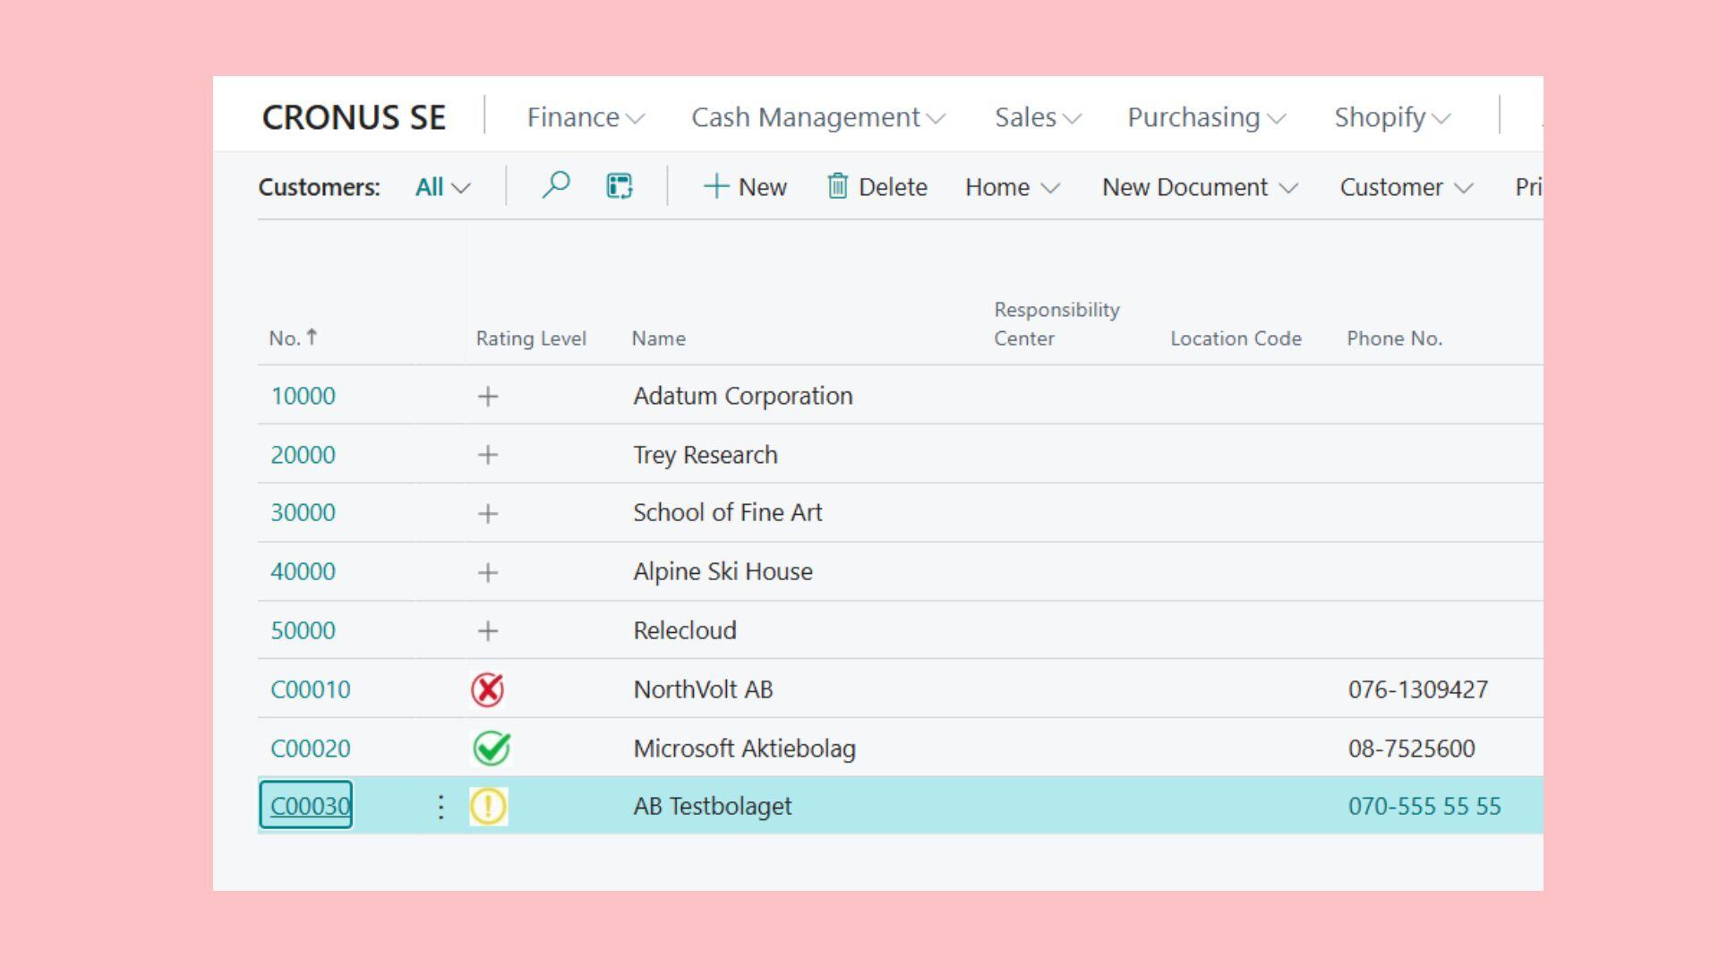The height and width of the screenshot is (967, 1719).
Task: Open customer number 50000
Action: [303, 630]
